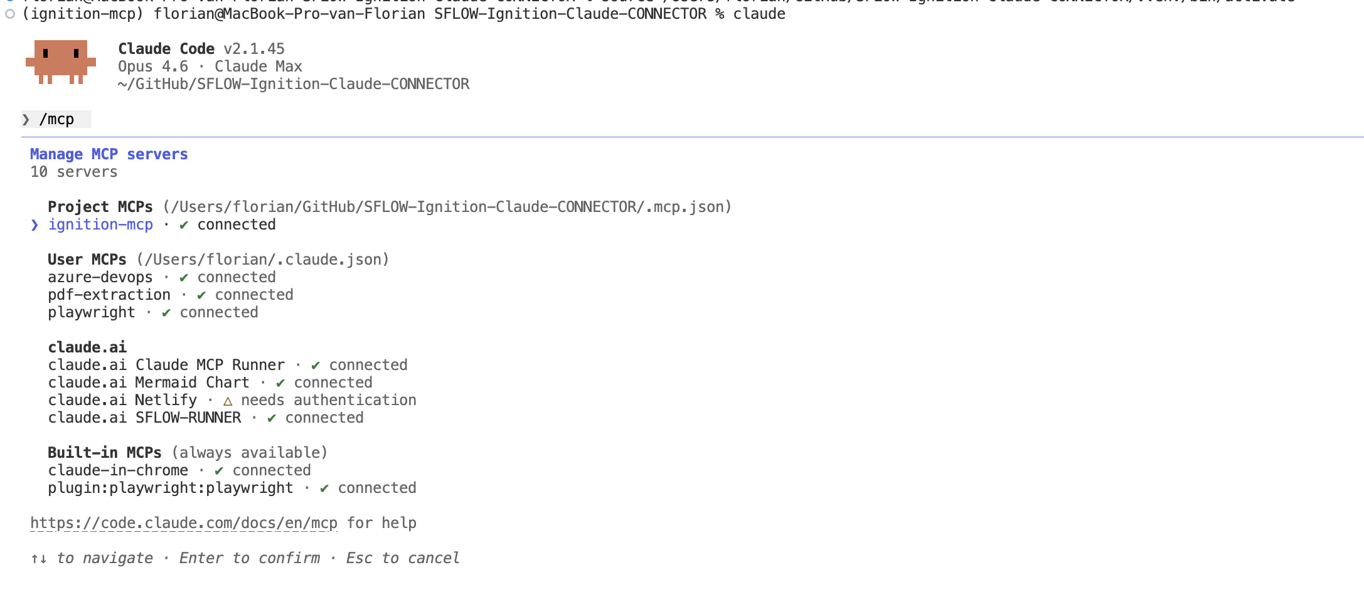Collapse the Project MCPs section

100,206
